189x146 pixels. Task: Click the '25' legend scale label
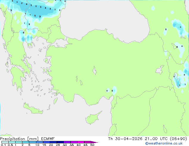[58, 145]
